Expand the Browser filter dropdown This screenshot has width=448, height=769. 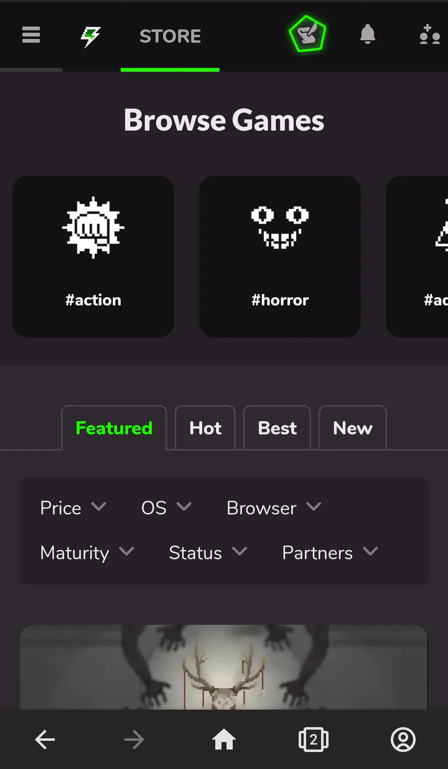point(274,508)
